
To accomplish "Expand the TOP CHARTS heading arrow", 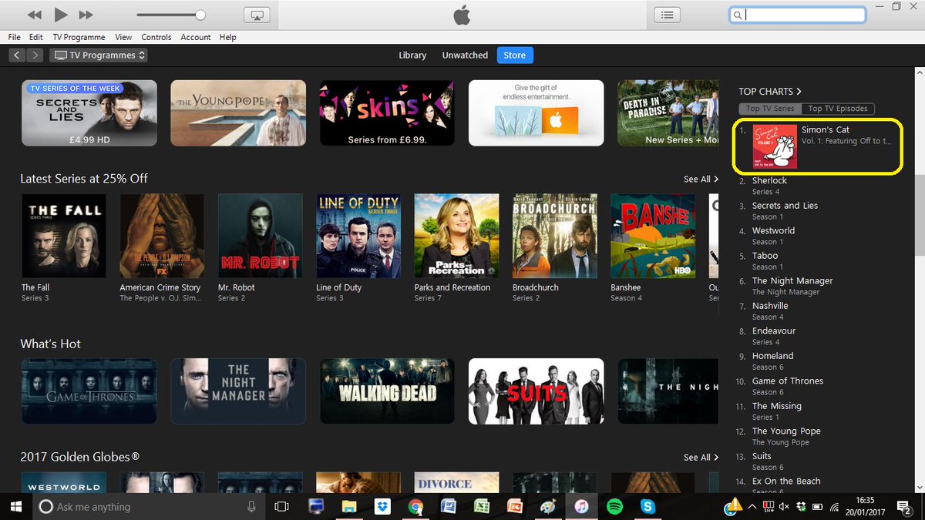I will 799,92.
